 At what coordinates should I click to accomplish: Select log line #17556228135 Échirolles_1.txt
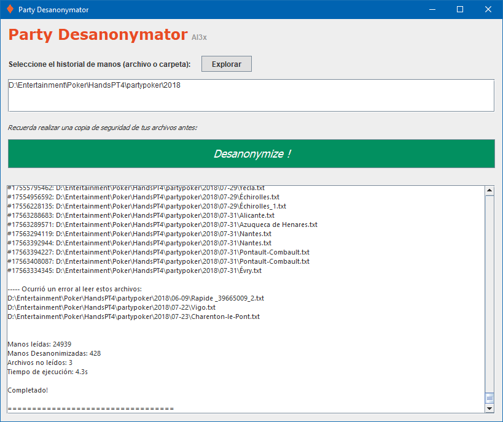pyautogui.click(x=147, y=206)
